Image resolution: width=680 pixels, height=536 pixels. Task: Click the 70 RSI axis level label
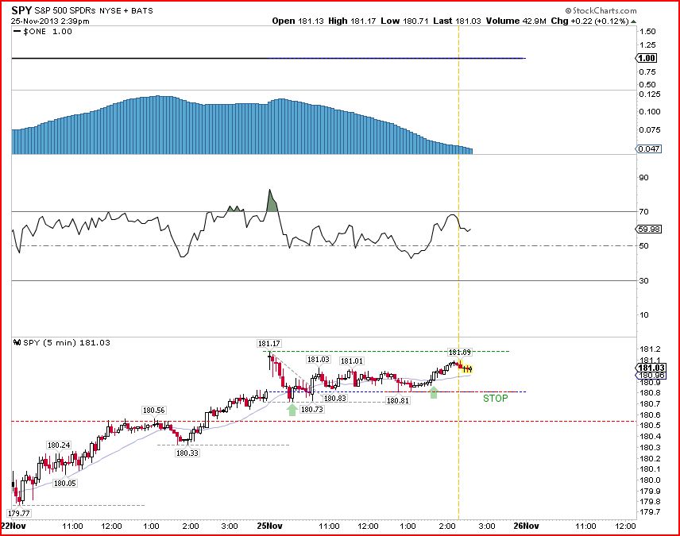[x=644, y=212]
